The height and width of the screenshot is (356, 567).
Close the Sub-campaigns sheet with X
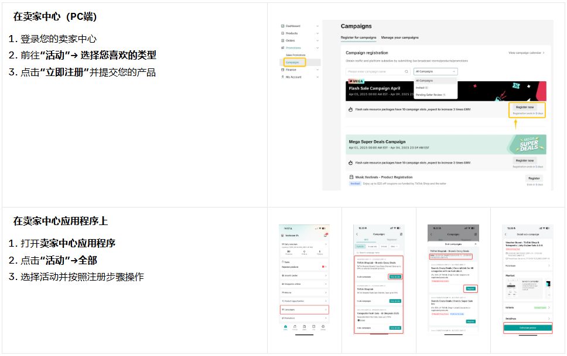coord(475,243)
